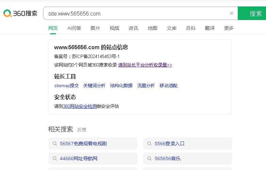
Task: Open the 视频 tab
Action: coord(114,28)
